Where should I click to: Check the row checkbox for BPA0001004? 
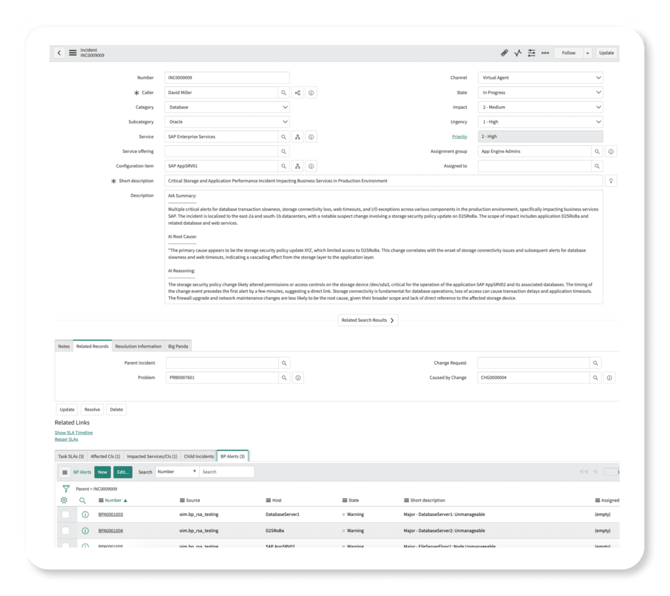click(x=65, y=531)
